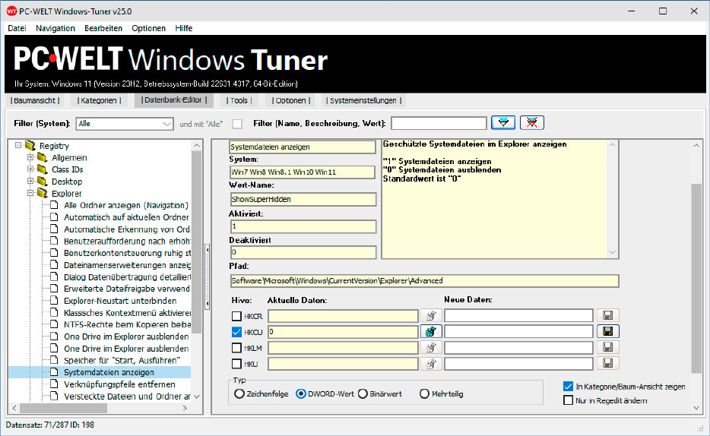The width and height of the screenshot is (710, 436).
Task: Open the Optionen menu in menu bar
Action: [x=148, y=28]
